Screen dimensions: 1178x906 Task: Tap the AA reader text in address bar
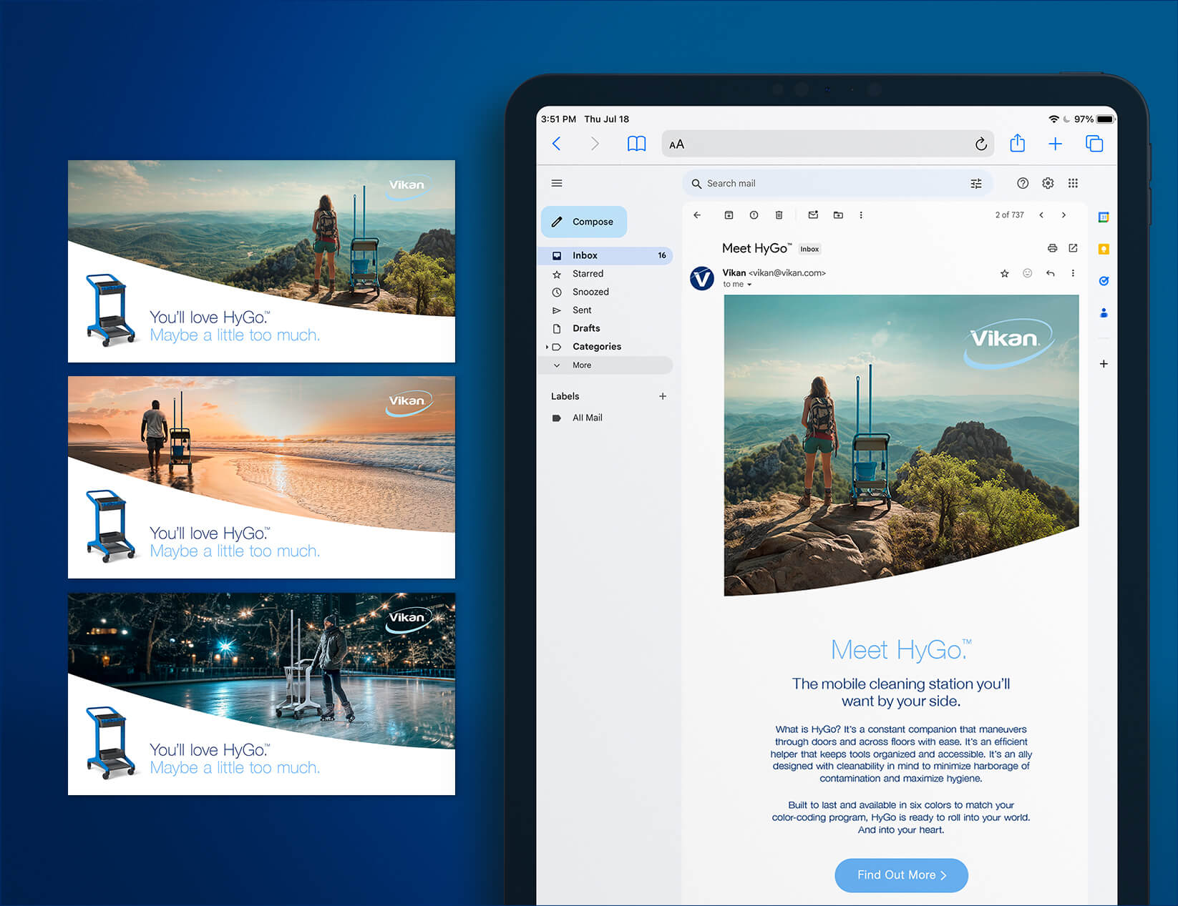pos(677,144)
